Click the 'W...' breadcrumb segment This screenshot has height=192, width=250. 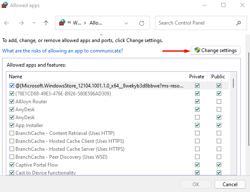[77, 23]
